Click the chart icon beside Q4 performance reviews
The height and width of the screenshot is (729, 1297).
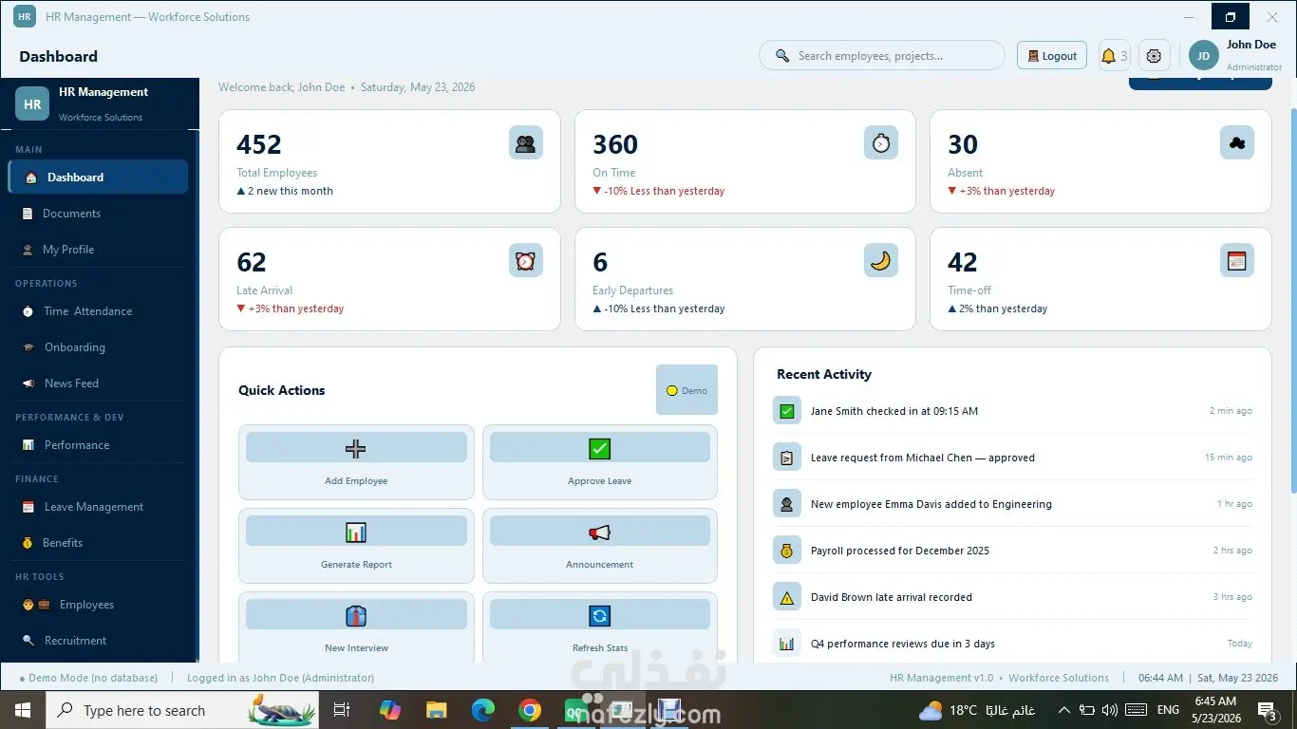tap(786, 644)
